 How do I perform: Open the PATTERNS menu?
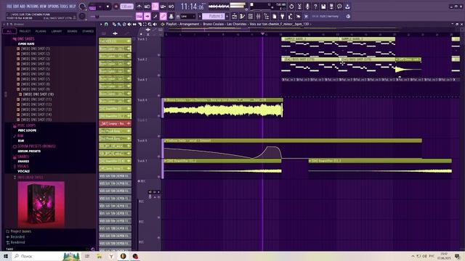[x=32, y=7]
